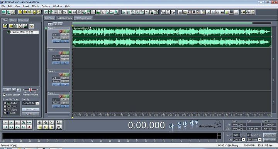Click Zoom Out Vertically icon
This screenshot has height=149, width=278.
59,127
